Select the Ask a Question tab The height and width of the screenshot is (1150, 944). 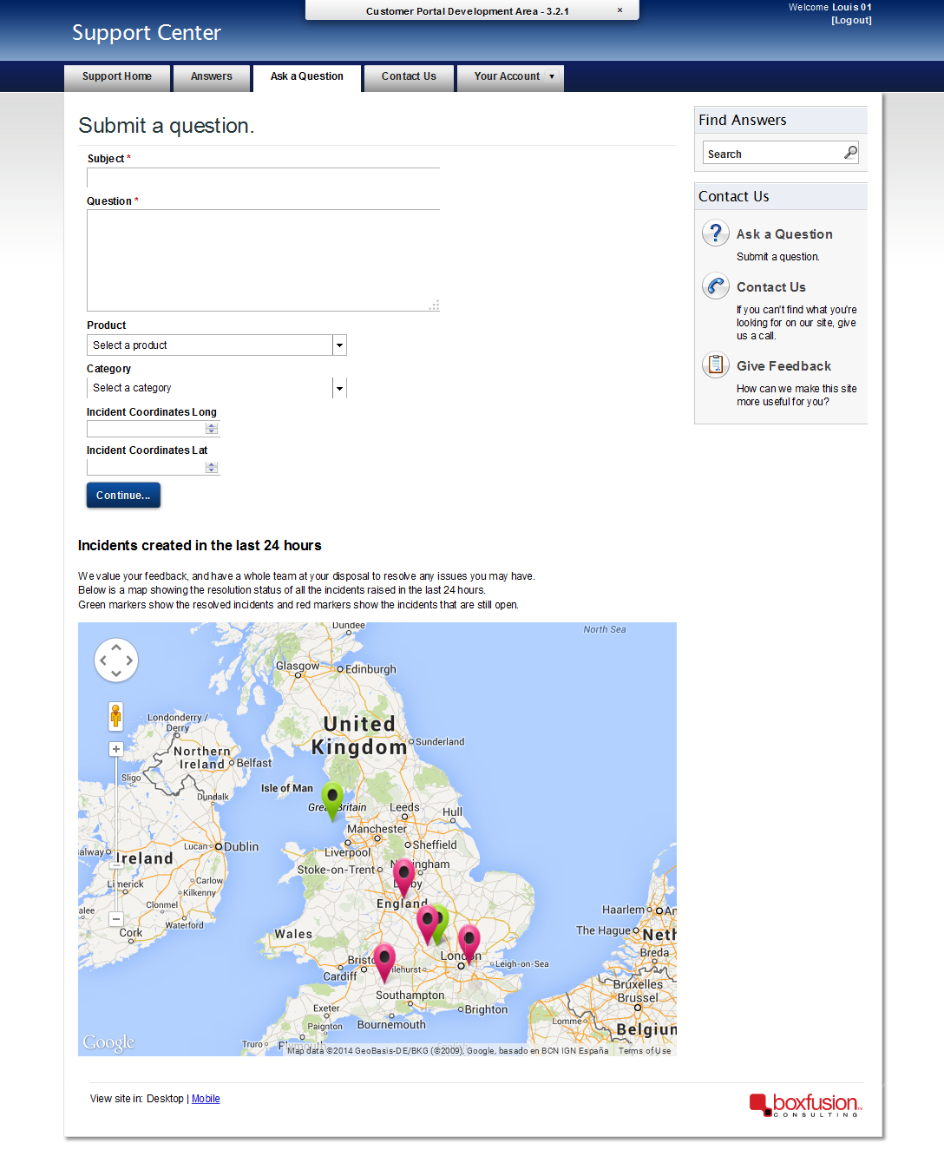coord(307,77)
